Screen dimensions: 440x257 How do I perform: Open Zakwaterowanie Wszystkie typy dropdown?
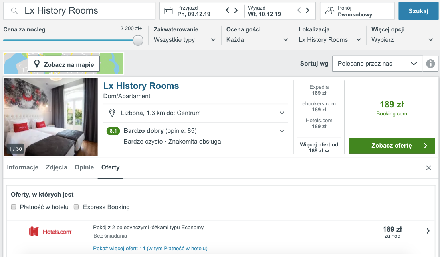184,40
